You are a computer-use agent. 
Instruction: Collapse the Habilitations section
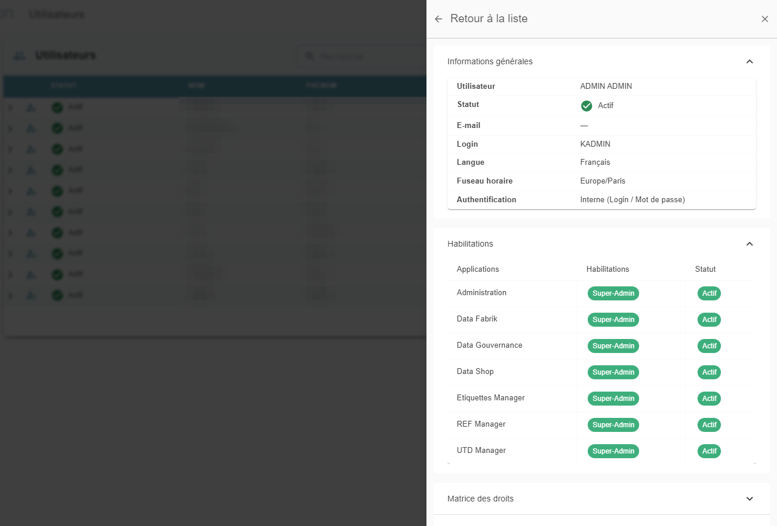pos(750,244)
